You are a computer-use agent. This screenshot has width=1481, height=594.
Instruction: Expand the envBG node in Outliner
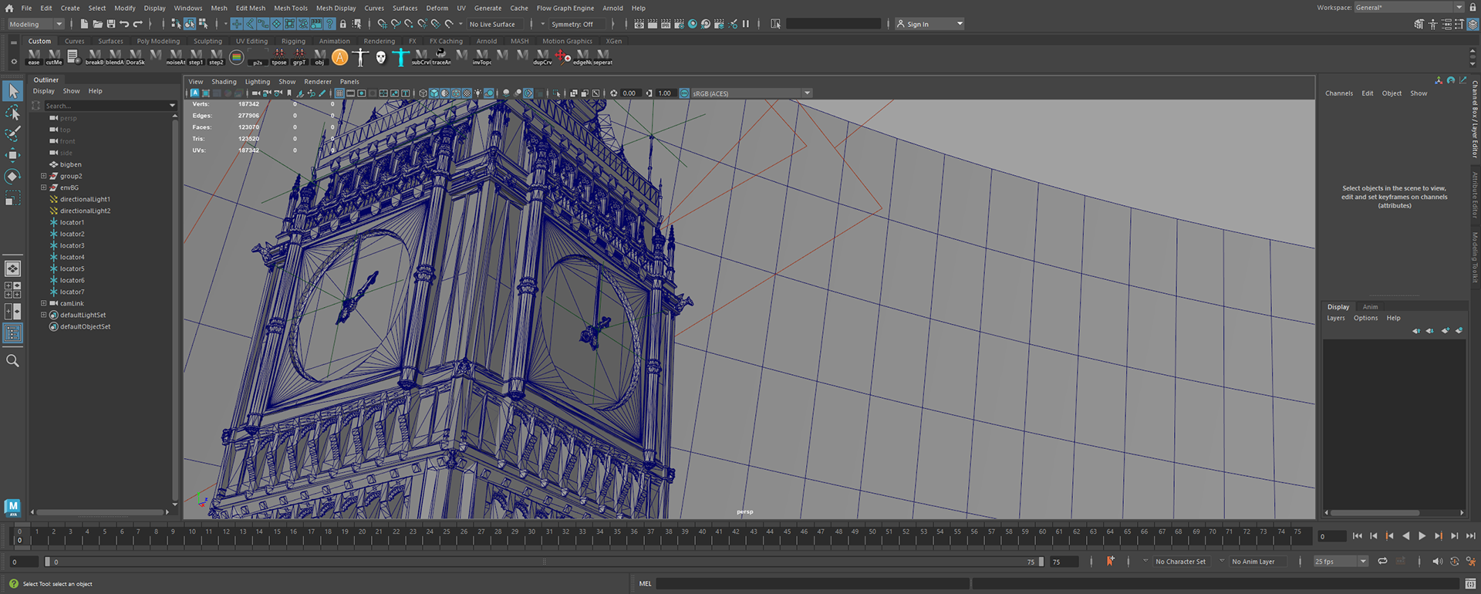44,187
